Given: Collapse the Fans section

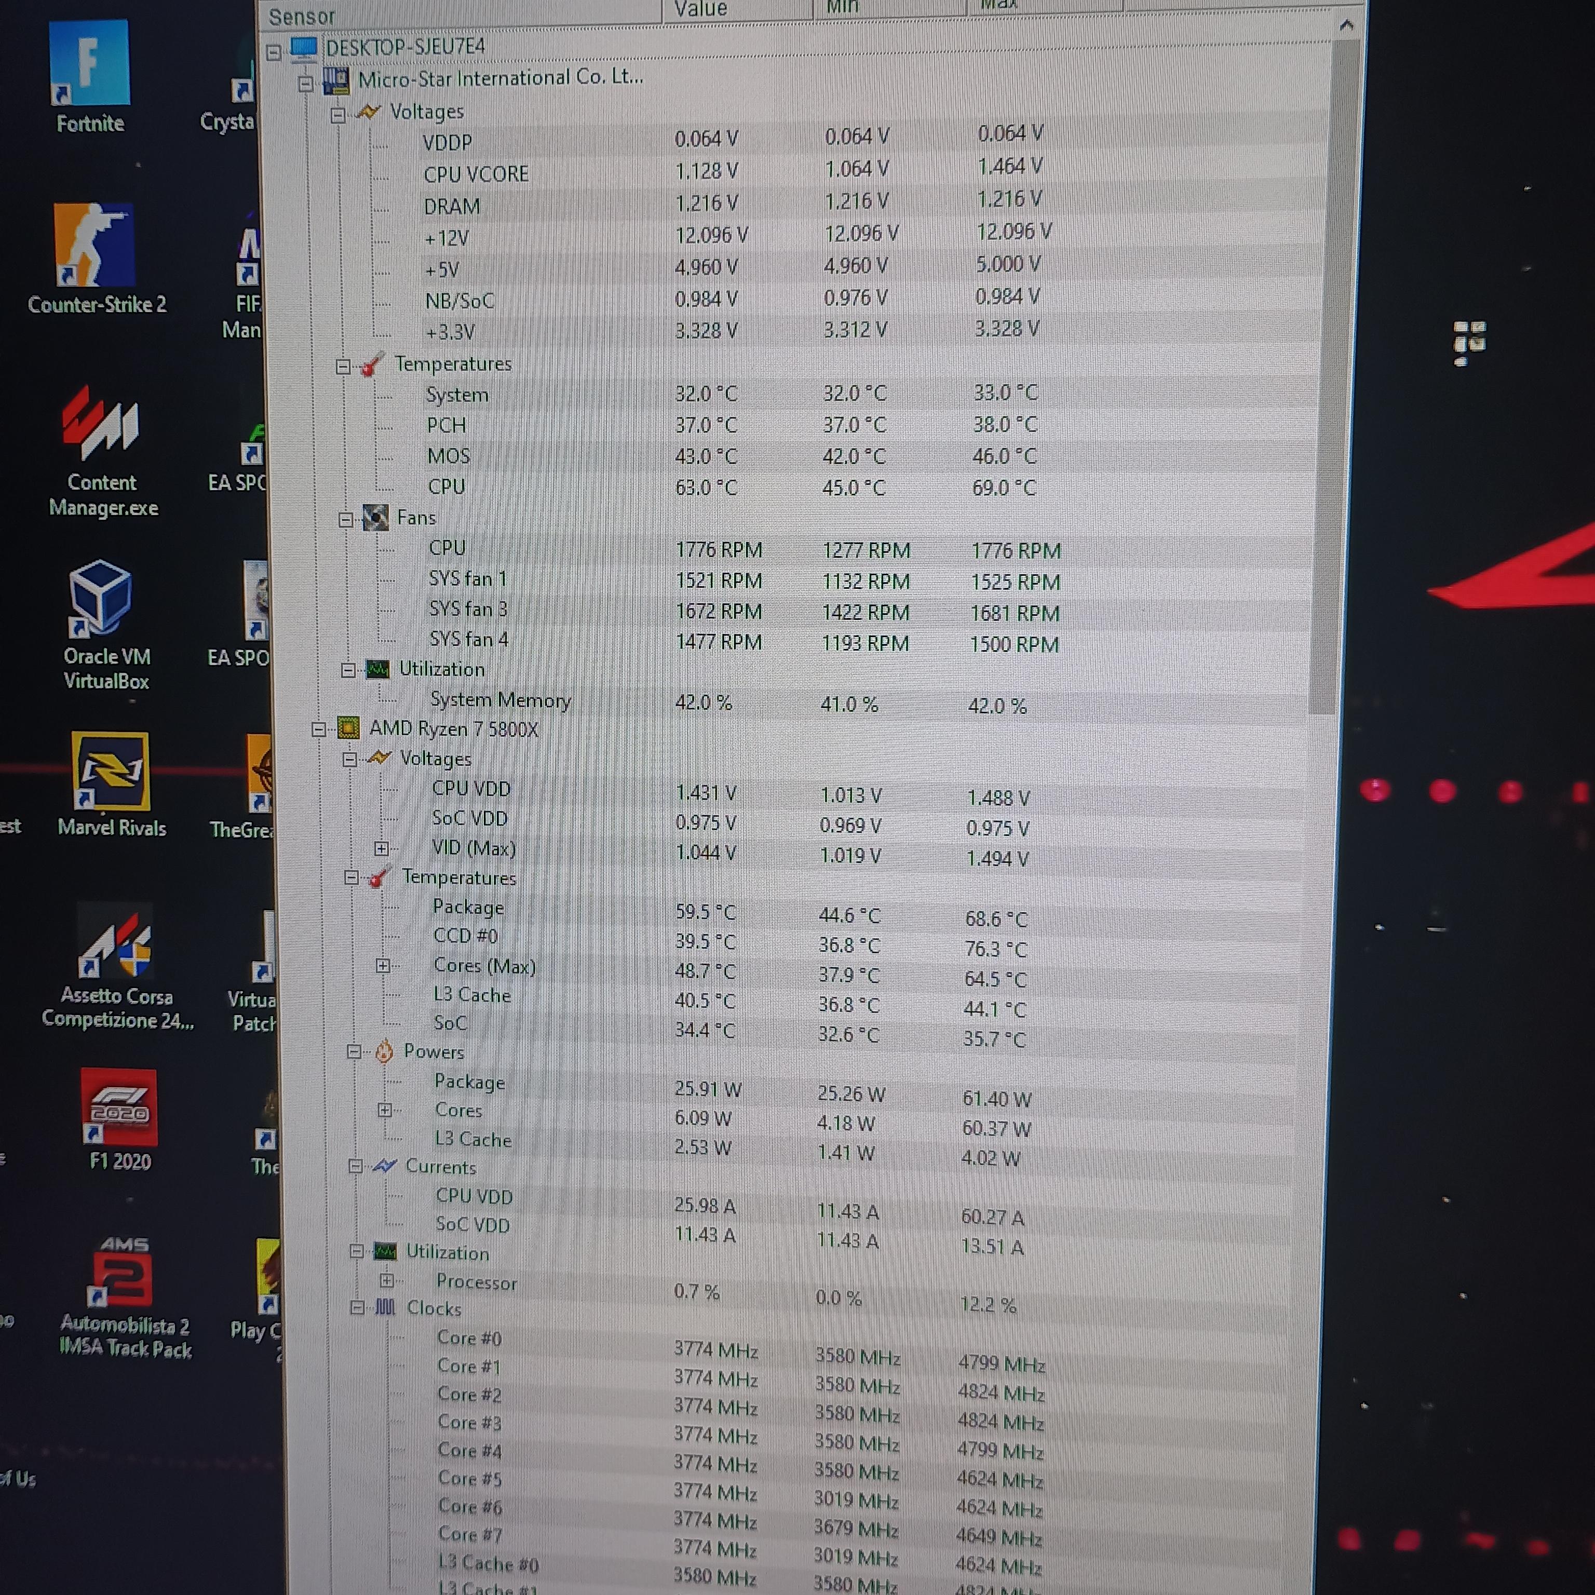Looking at the screenshot, I should click(346, 520).
